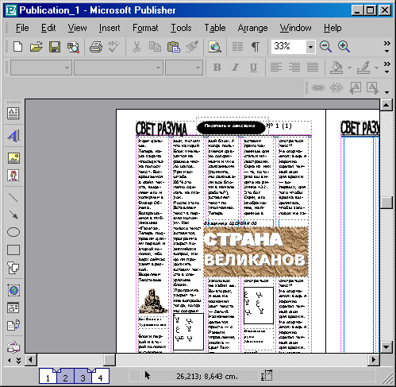Toggle special characters paragraph mark

(256, 47)
